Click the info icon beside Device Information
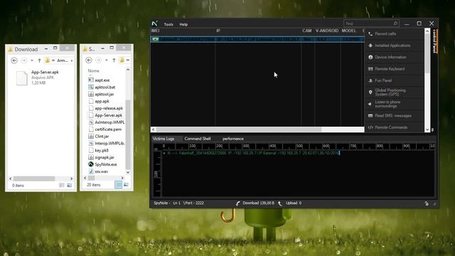This screenshot has height=256, width=455. [370, 57]
